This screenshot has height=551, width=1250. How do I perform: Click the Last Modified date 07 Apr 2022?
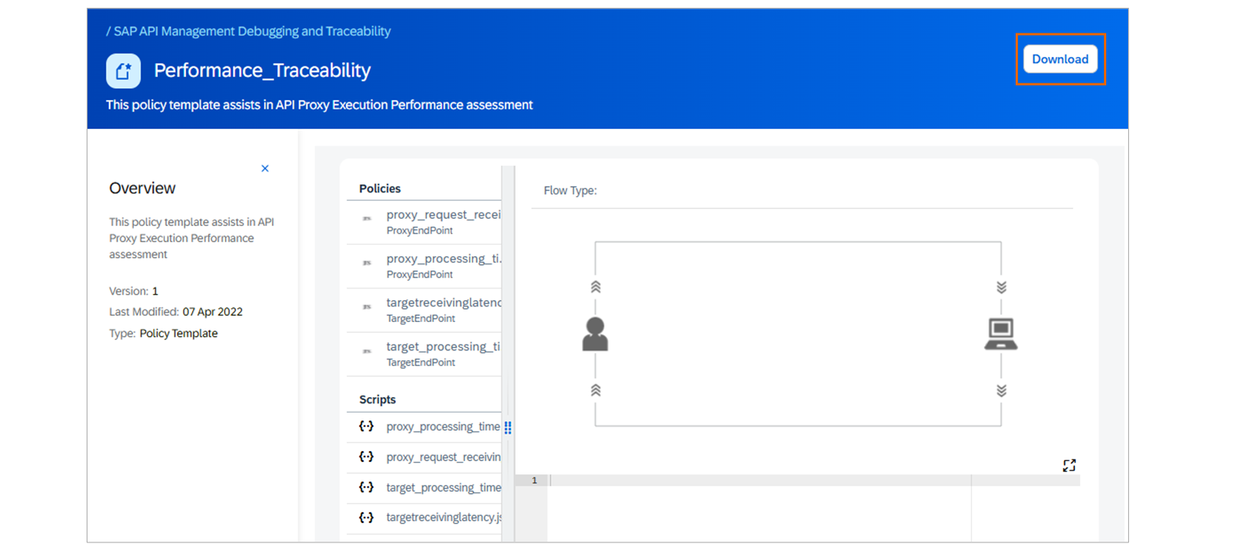[212, 312]
